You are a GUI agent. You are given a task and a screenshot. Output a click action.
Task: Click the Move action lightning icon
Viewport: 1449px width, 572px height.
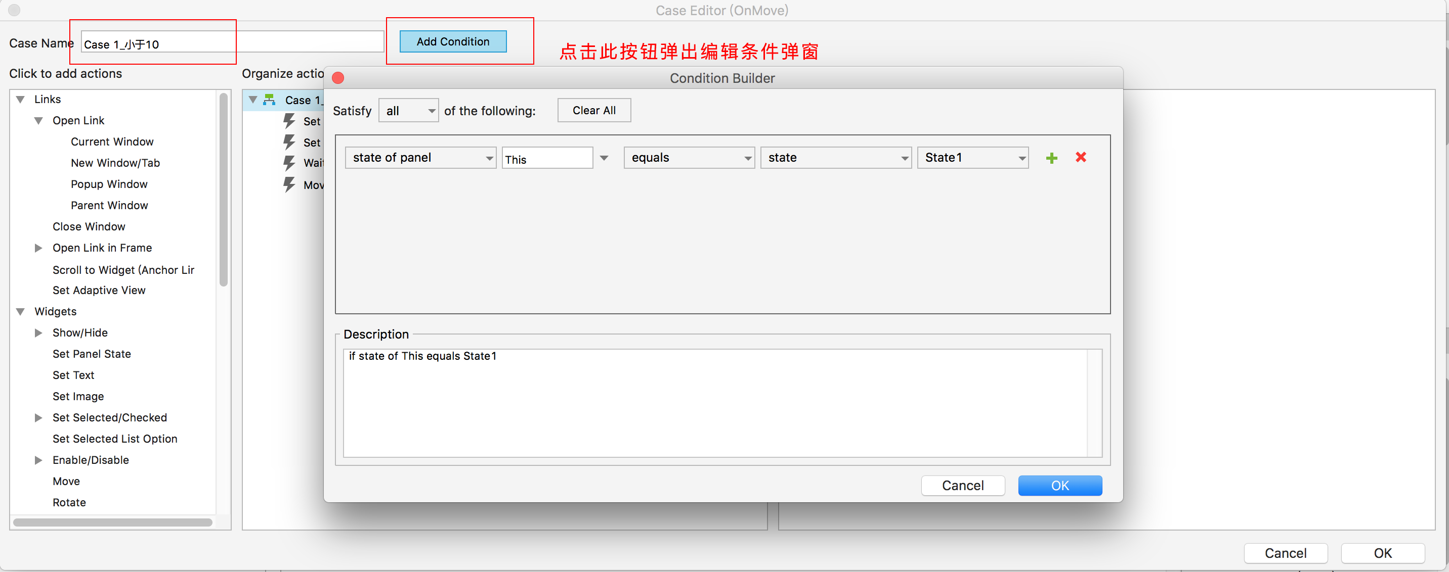289,185
